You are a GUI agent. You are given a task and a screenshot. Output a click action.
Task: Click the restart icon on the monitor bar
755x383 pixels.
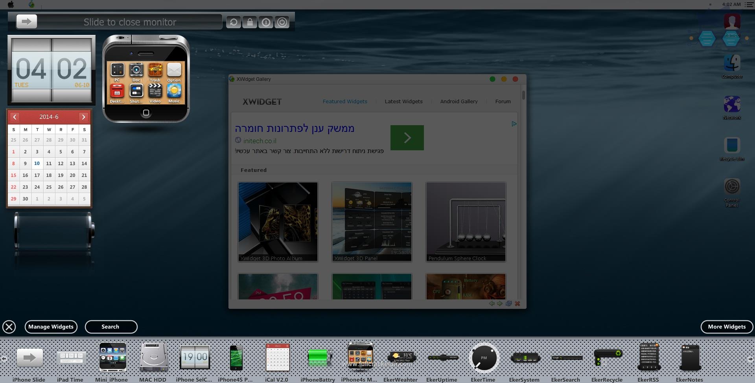pyautogui.click(x=234, y=22)
